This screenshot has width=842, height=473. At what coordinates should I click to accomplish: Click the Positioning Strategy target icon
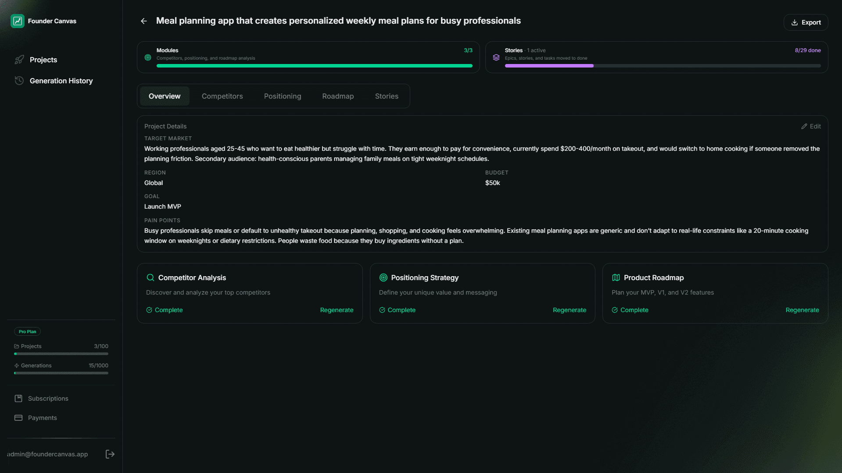[383, 277]
